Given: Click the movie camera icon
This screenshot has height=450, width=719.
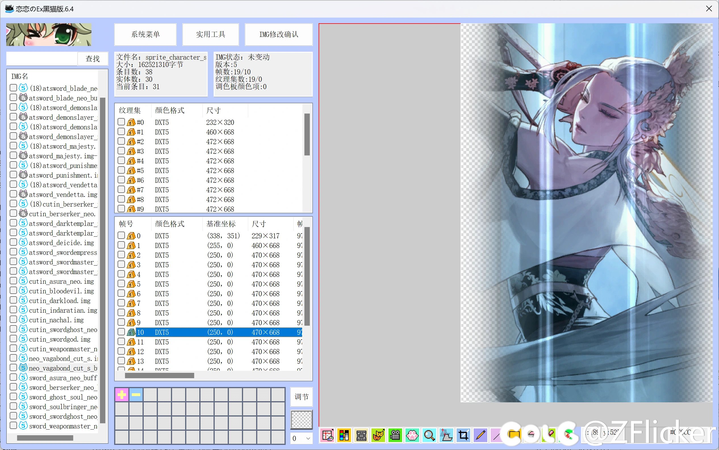Looking at the screenshot, I should (395, 436).
